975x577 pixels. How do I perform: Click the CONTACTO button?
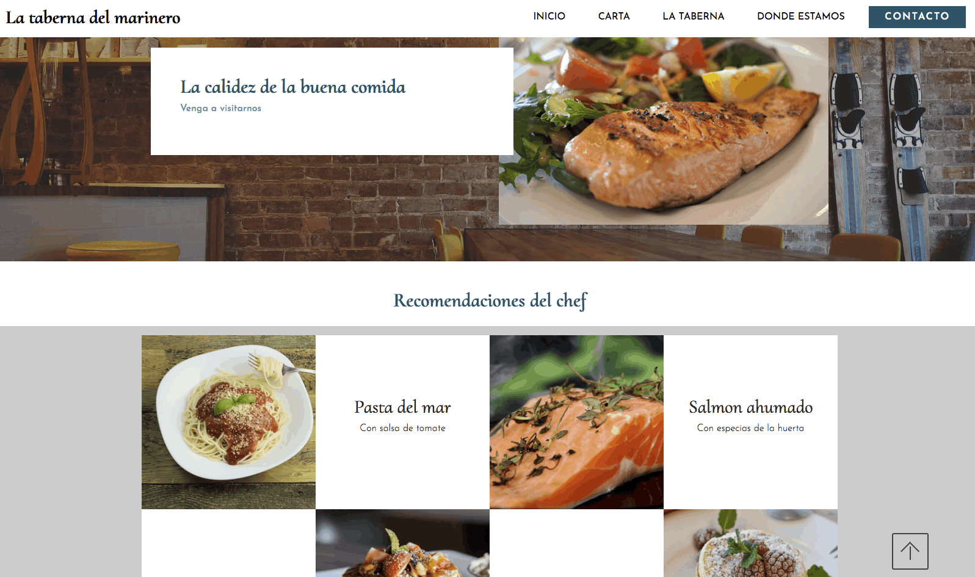[x=917, y=17]
